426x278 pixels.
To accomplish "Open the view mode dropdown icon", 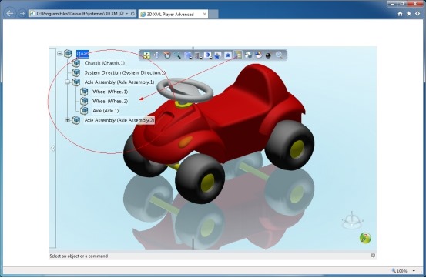I will pos(208,55).
